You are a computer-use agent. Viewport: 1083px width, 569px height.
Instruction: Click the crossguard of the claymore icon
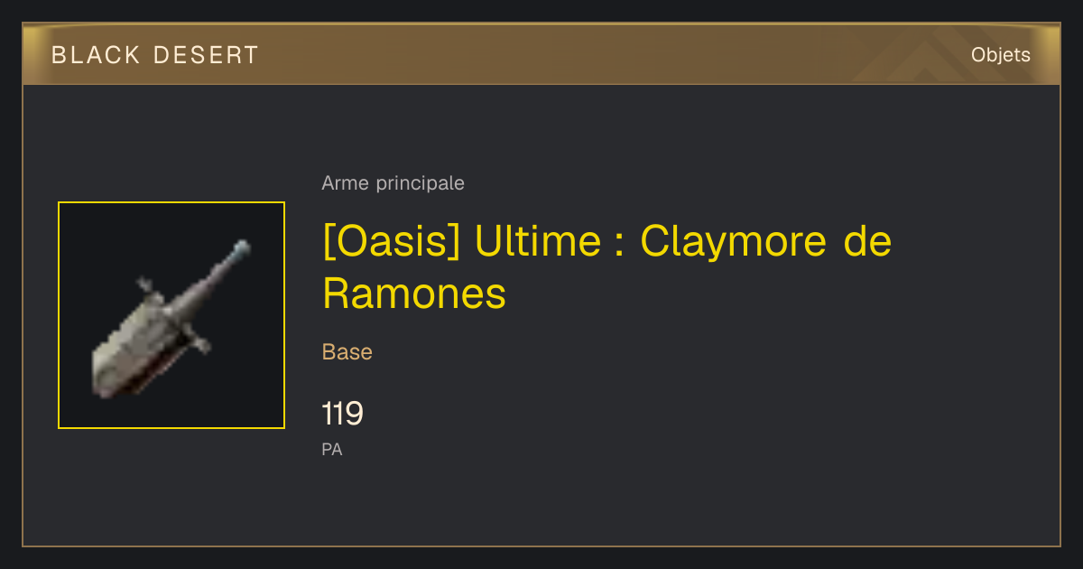tap(176, 315)
